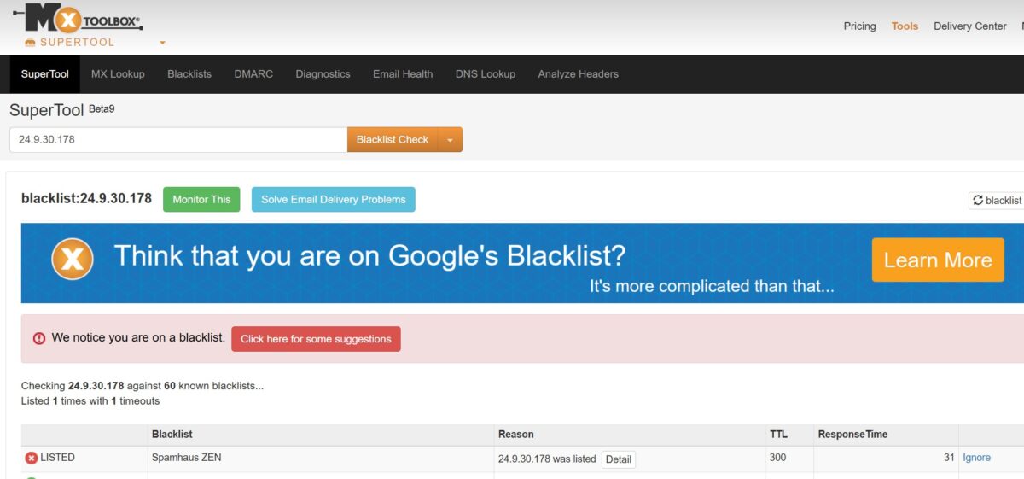Click the blacklist:24.9.30.178 heading
The width and height of the screenshot is (1024, 479).
[86, 199]
